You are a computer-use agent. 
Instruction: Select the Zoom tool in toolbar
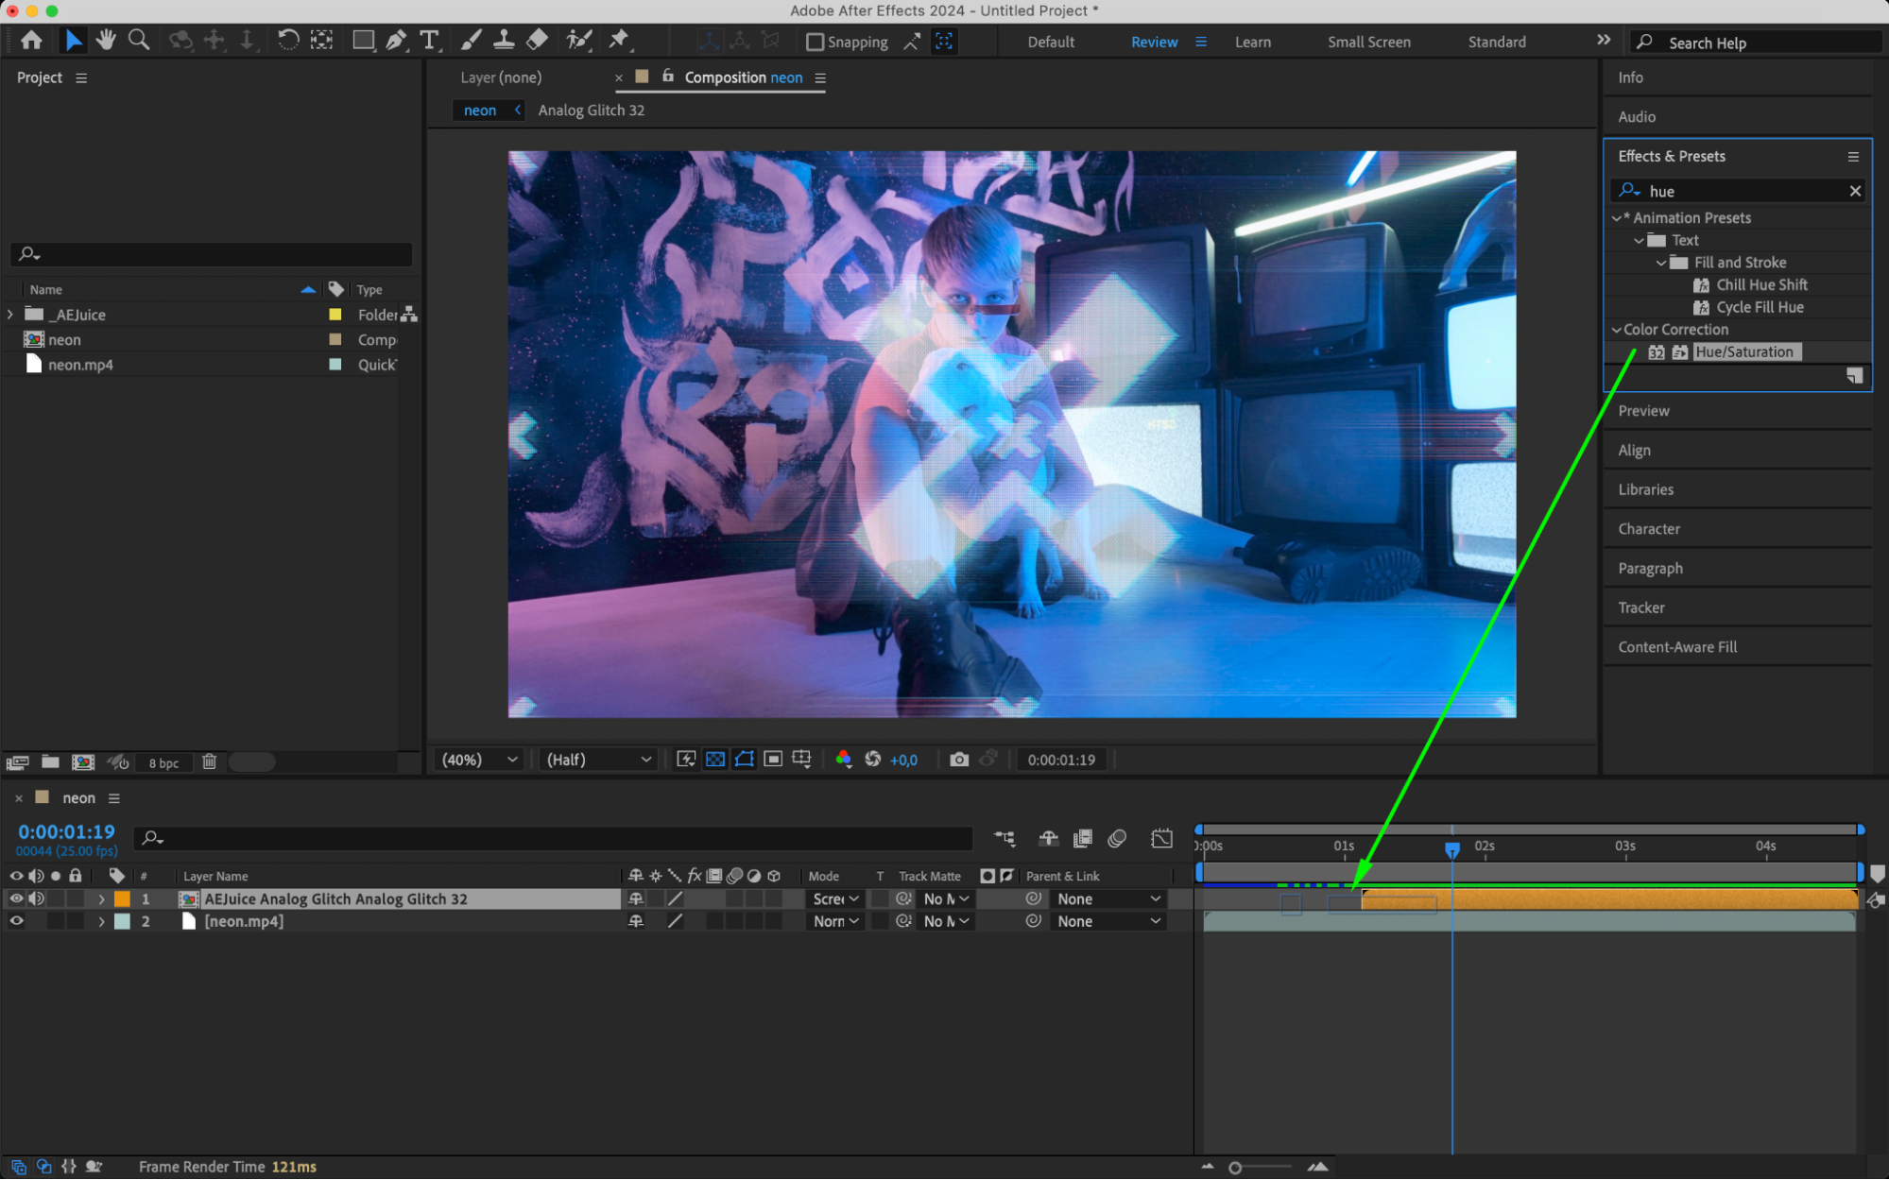[139, 40]
